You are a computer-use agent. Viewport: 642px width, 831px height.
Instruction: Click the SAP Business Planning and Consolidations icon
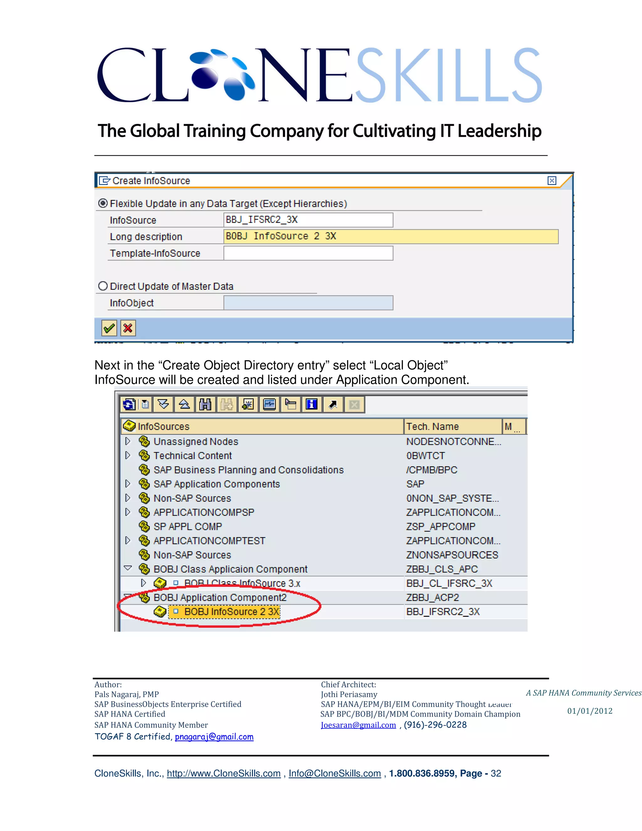coord(144,469)
